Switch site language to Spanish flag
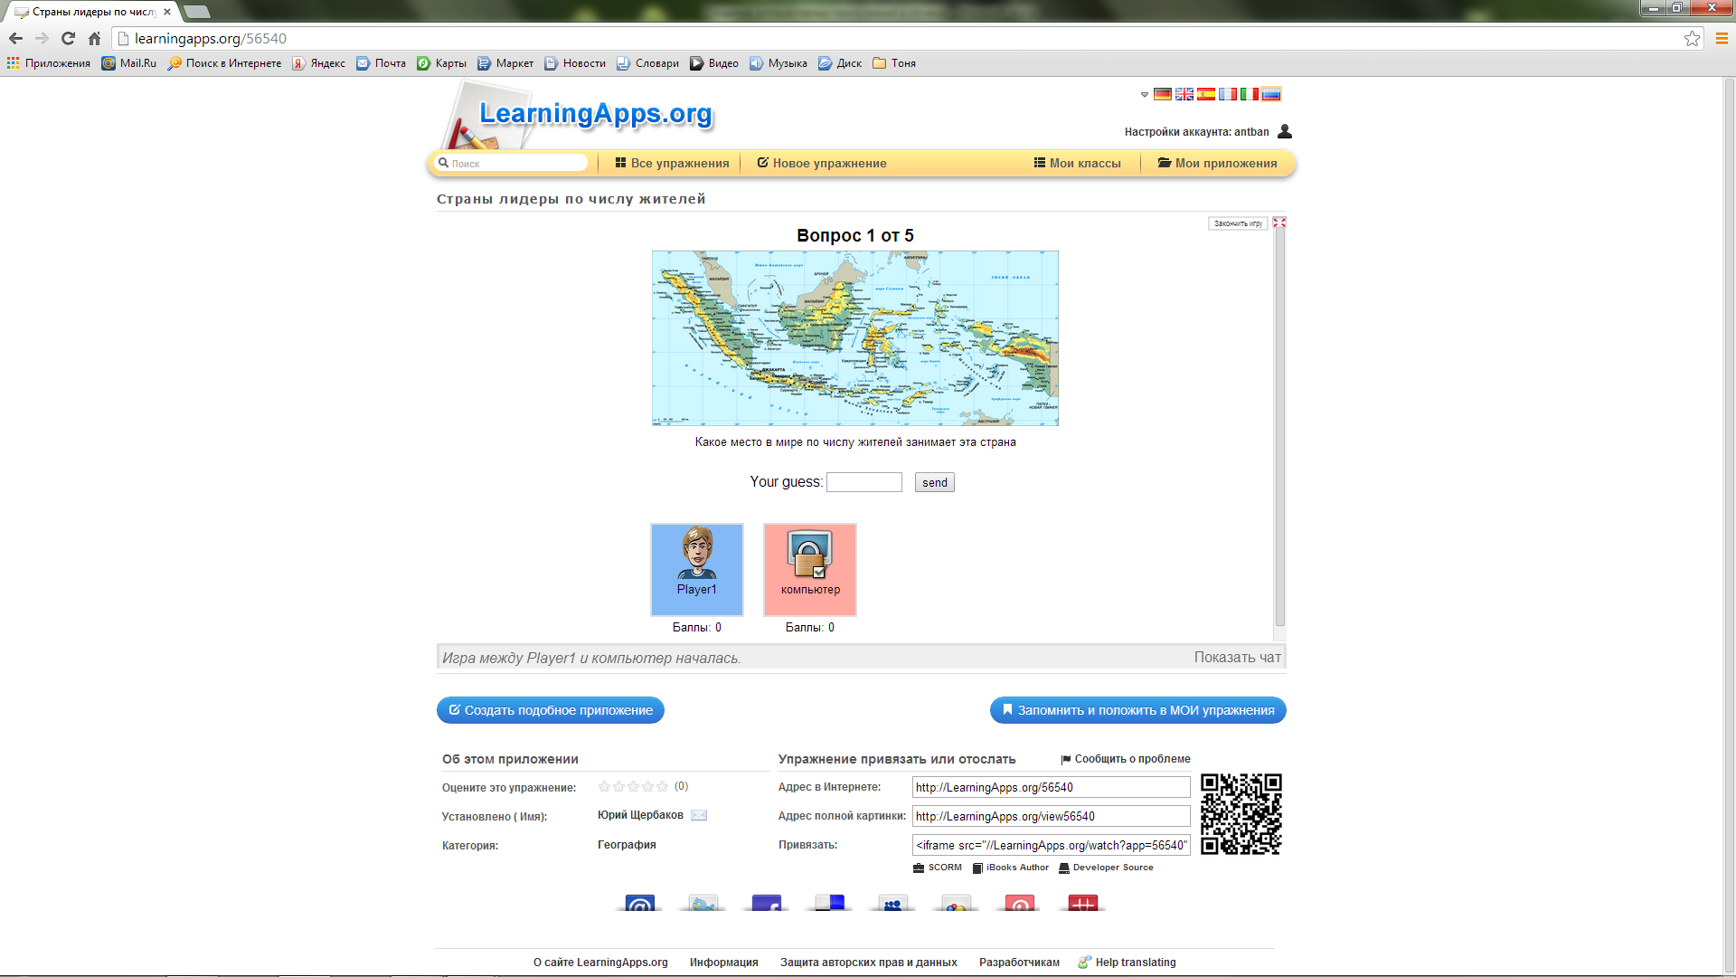Image resolution: width=1736 pixels, height=977 pixels. pos(1206,94)
